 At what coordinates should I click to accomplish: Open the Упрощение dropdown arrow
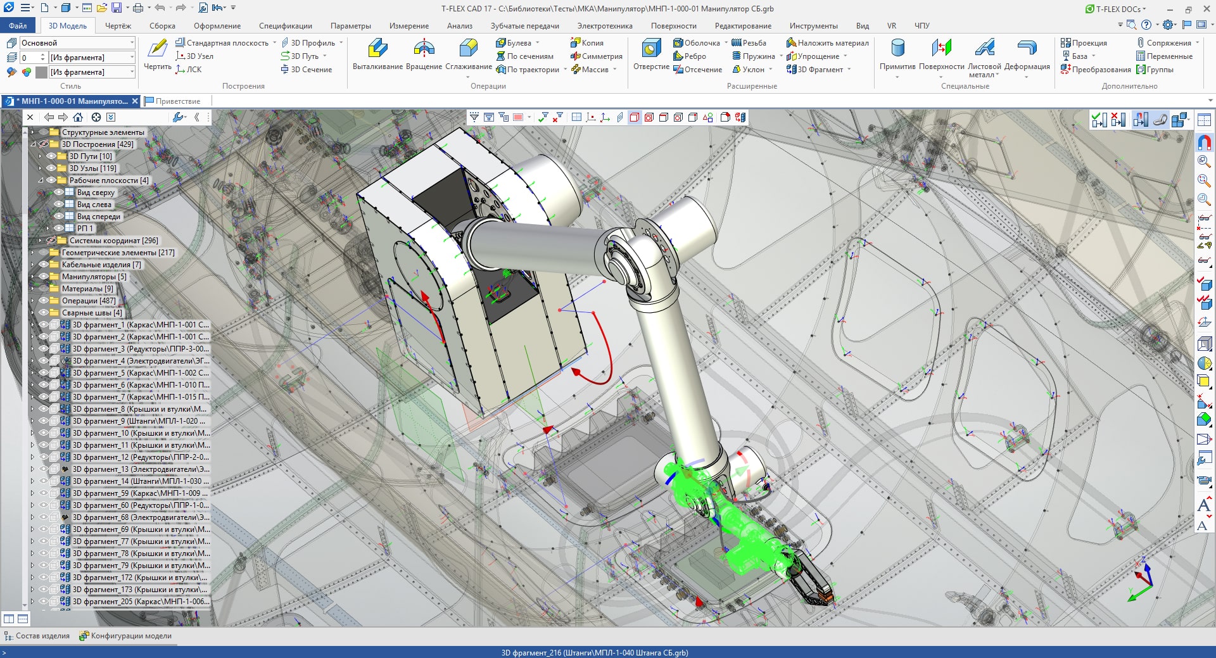coord(845,56)
